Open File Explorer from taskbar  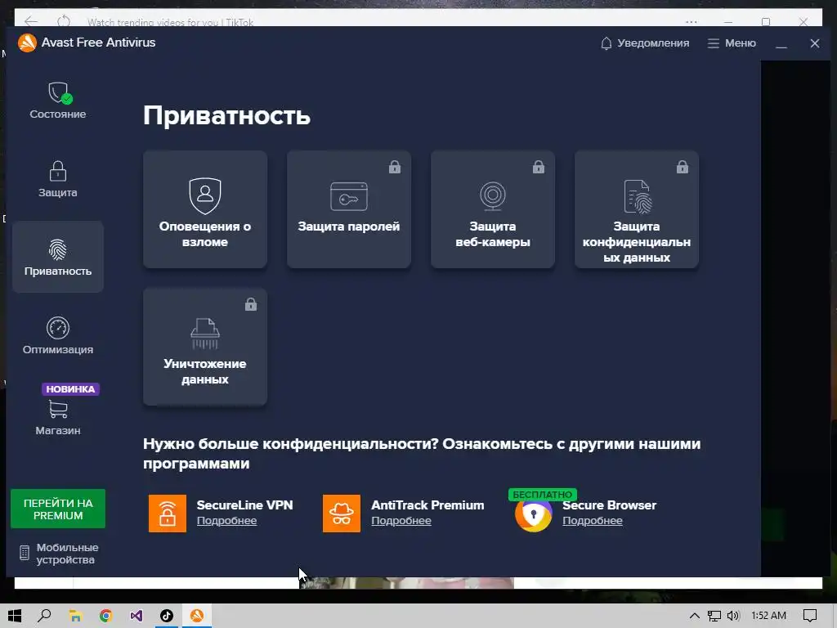coord(75,616)
